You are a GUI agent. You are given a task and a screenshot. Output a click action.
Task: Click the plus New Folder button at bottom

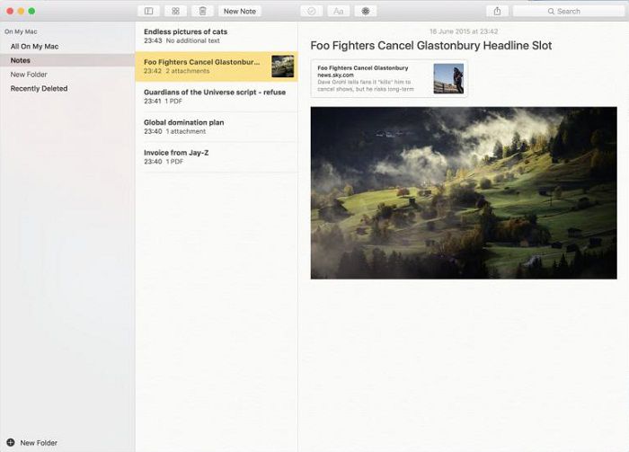32,443
